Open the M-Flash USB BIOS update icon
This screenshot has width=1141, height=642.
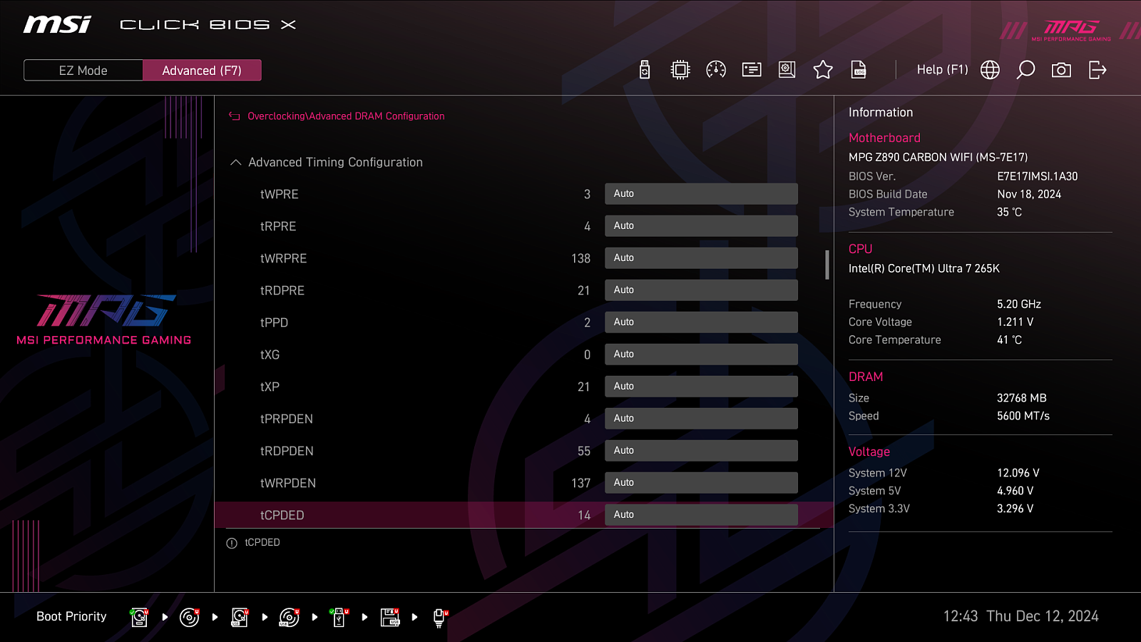[645, 70]
